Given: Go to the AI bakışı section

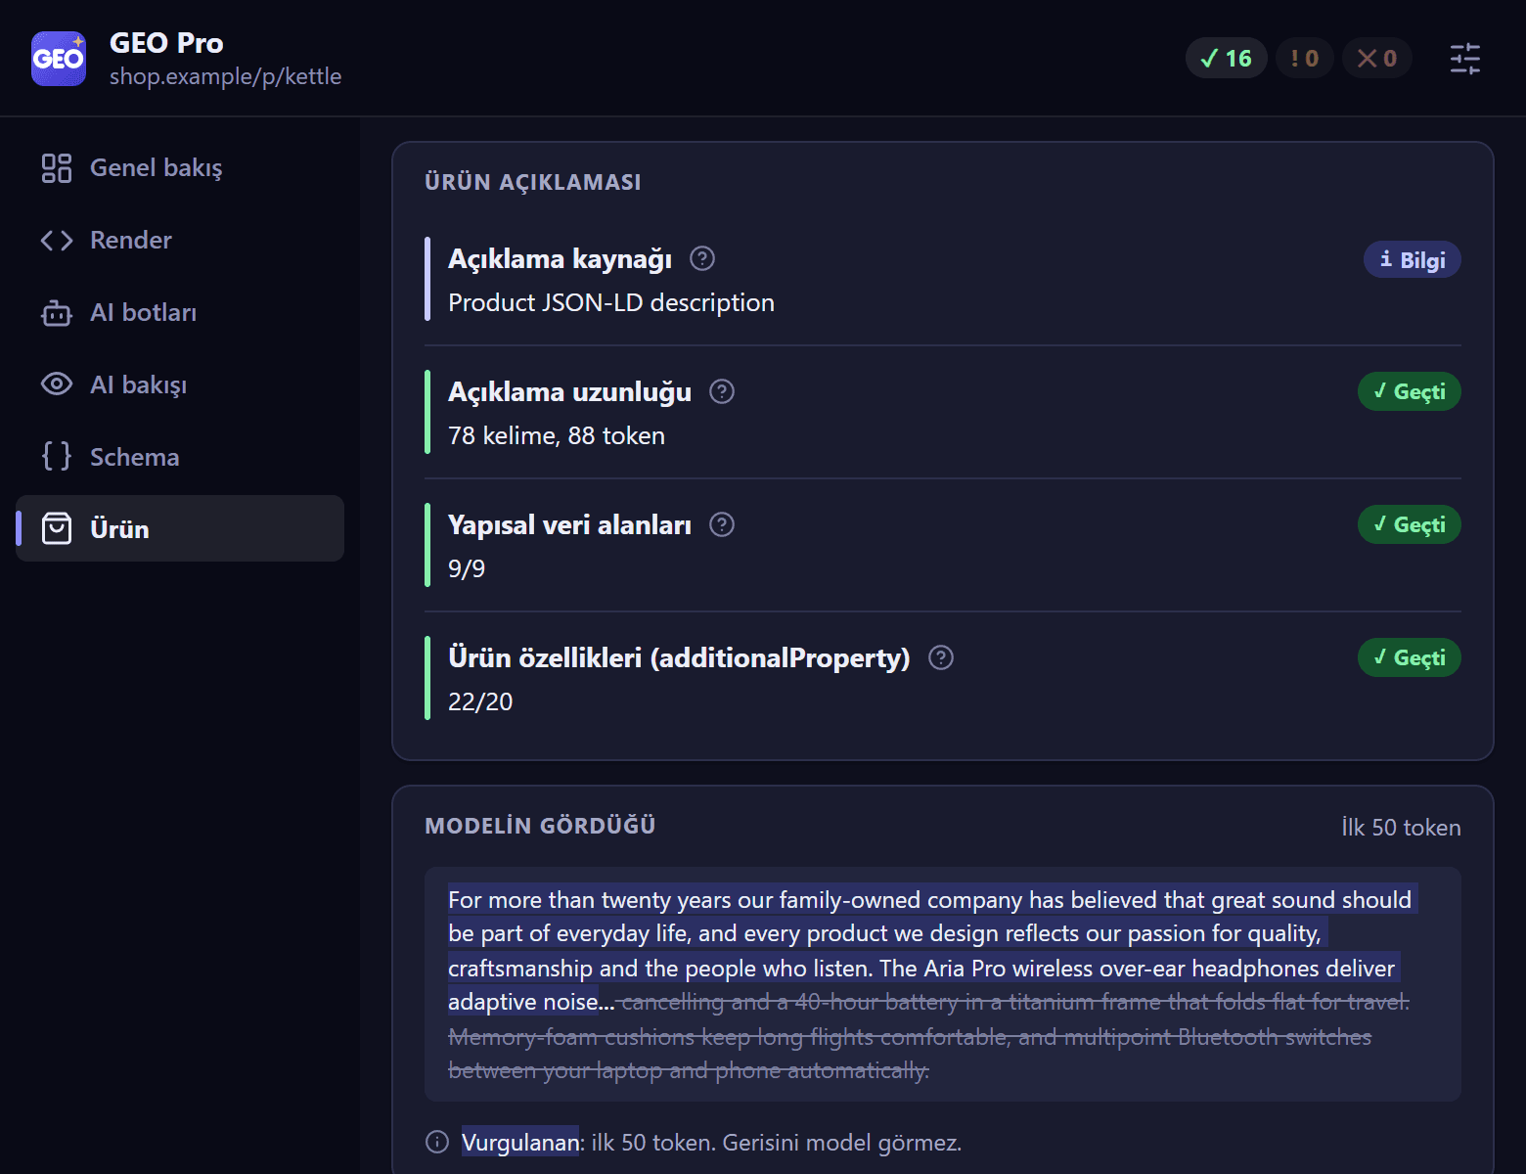Looking at the screenshot, I should (180, 384).
